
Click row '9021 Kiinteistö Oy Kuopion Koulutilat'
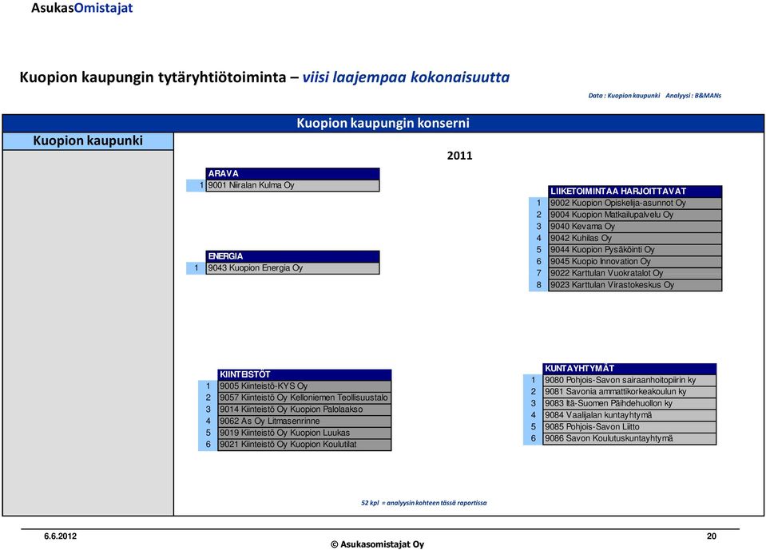304,445
